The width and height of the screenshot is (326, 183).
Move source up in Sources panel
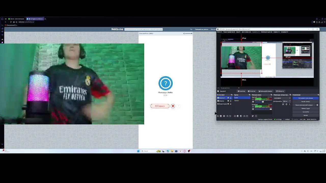pyautogui.click(x=227, y=116)
